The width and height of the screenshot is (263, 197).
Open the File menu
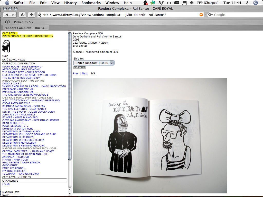(32, 3)
